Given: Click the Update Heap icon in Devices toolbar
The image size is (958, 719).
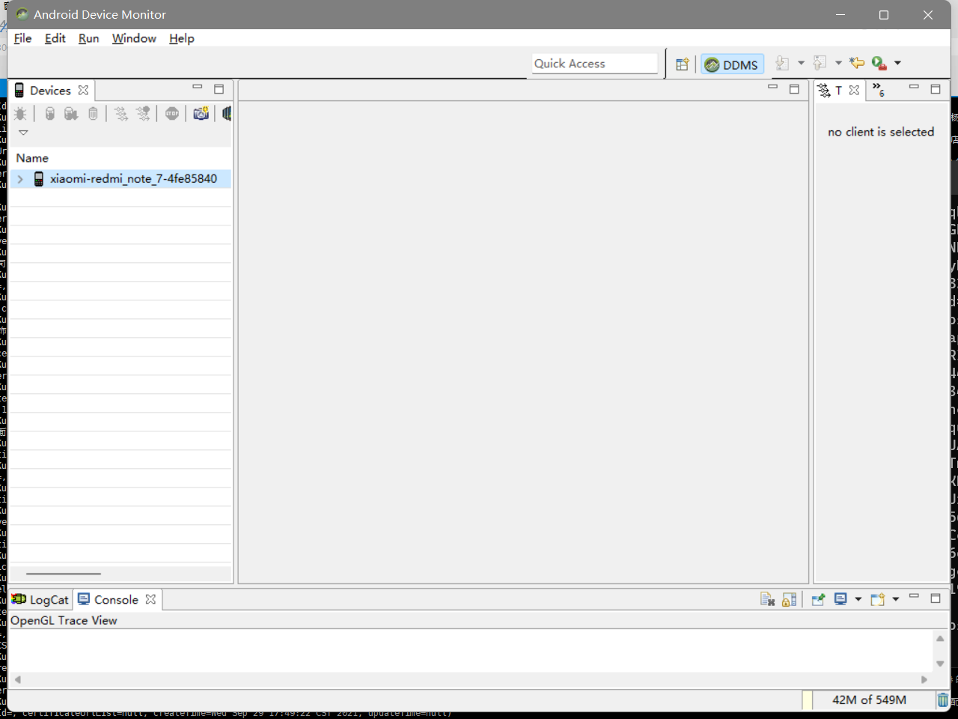Looking at the screenshot, I should point(49,114).
